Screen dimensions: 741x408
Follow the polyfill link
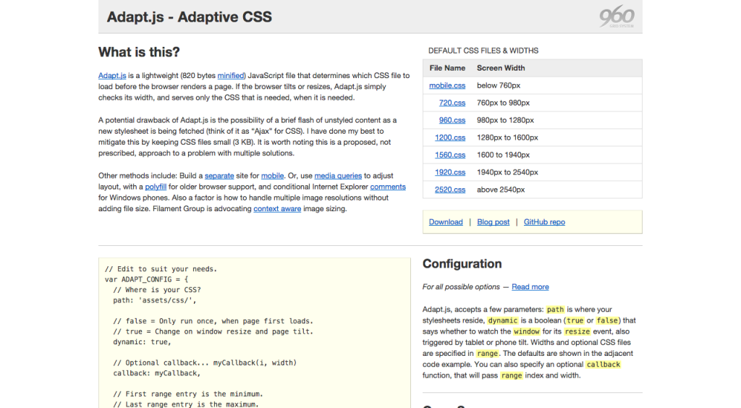(x=156, y=187)
